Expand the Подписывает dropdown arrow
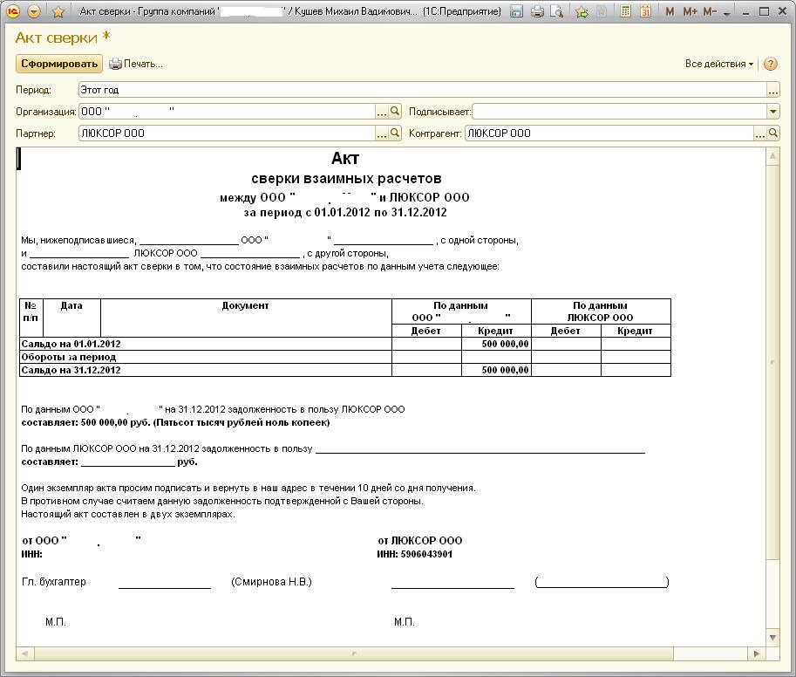The image size is (796, 677). point(772,112)
